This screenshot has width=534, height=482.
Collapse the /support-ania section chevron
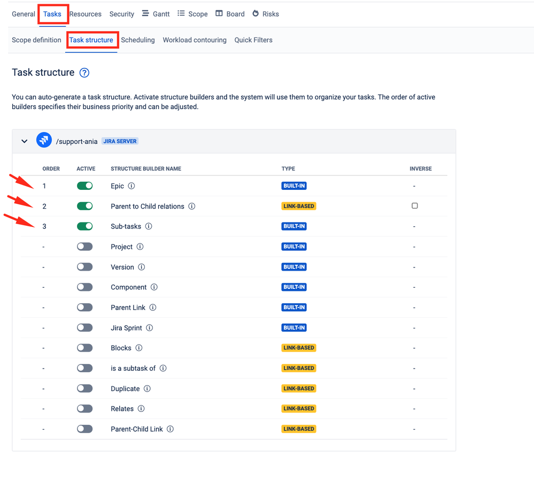pos(24,141)
